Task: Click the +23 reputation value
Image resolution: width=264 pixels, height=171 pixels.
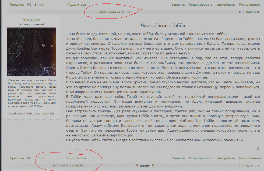Action: [x=52, y=113]
